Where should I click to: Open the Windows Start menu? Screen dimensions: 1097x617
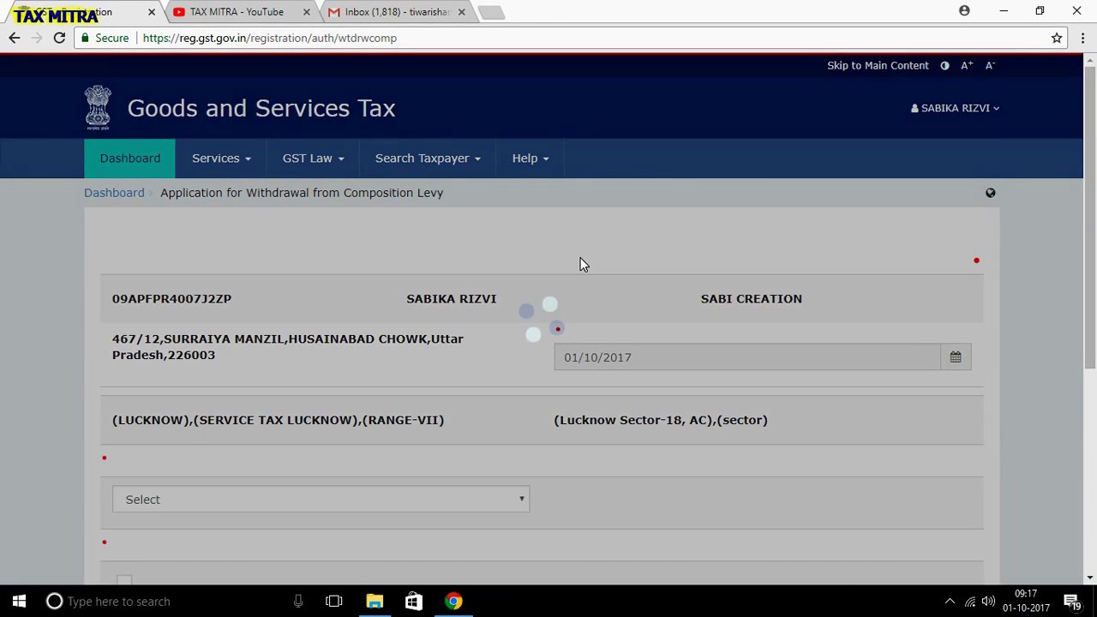pyautogui.click(x=19, y=602)
